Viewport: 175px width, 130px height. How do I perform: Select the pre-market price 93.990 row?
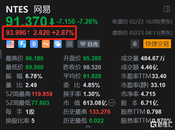coord(40,33)
